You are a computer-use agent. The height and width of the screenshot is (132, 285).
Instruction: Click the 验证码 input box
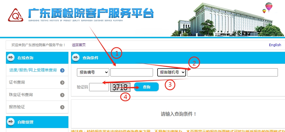[x=99, y=87]
